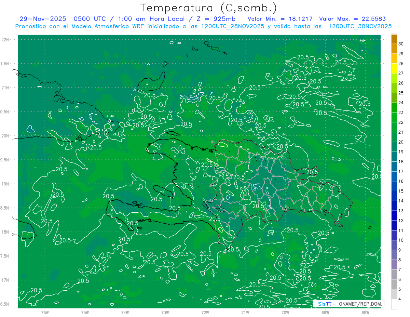Click the 'Valor Min. = 18.1217' value
Viewport: 410px width, 317px height.
[280, 19]
